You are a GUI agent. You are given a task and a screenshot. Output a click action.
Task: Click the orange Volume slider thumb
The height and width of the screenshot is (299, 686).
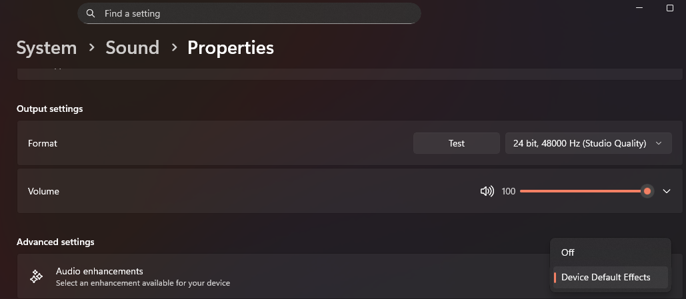point(647,191)
